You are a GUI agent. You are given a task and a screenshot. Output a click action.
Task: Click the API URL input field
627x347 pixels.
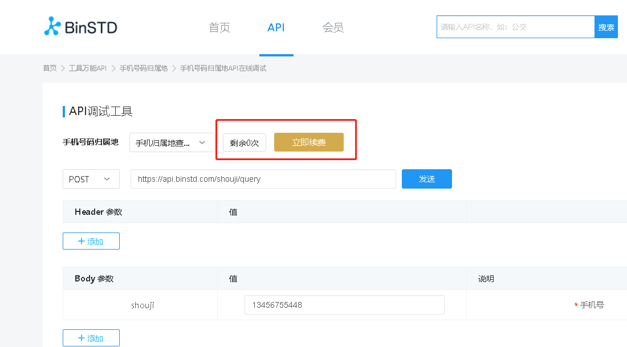pyautogui.click(x=263, y=179)
